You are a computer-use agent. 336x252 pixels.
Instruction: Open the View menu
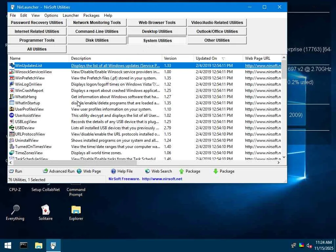tap(35, 15)
